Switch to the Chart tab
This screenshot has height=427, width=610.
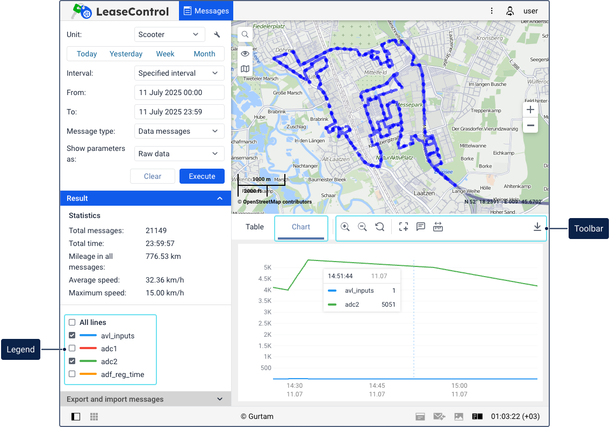point(301,227)
